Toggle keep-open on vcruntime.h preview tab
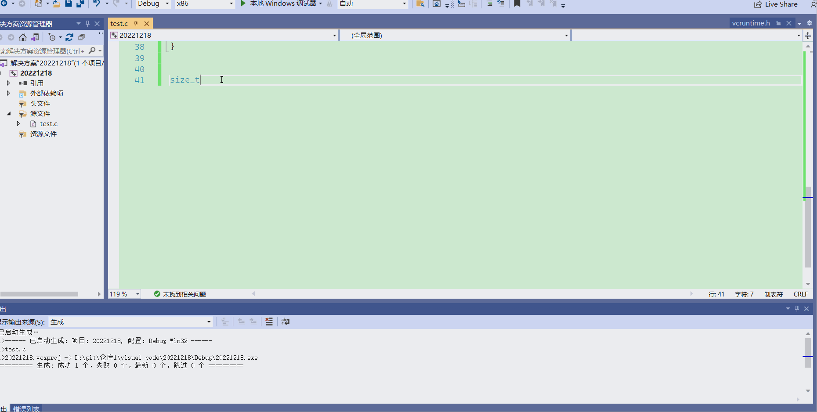 pos(778,23)
